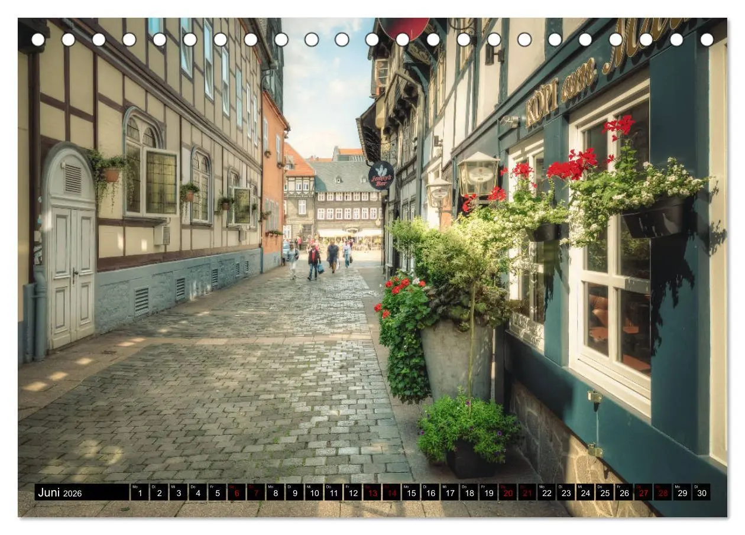Select red day 21 in the calendar strip
Viewport: 745px width, 535px height.
pyautogui.click(x=527, y=492)
